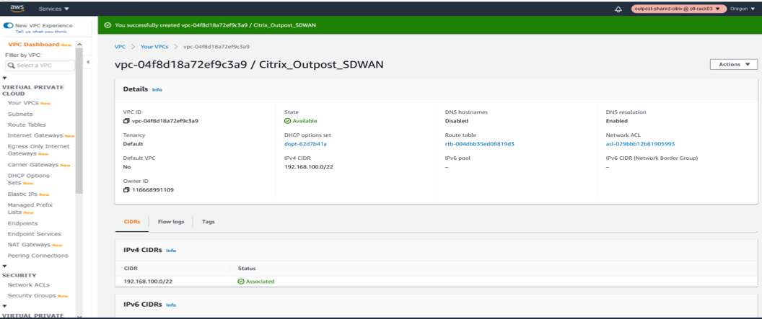This screenshot has height=319, width=762.
Task: Open route table rtb-004dbb35ed08819d3
Action: 480,144
